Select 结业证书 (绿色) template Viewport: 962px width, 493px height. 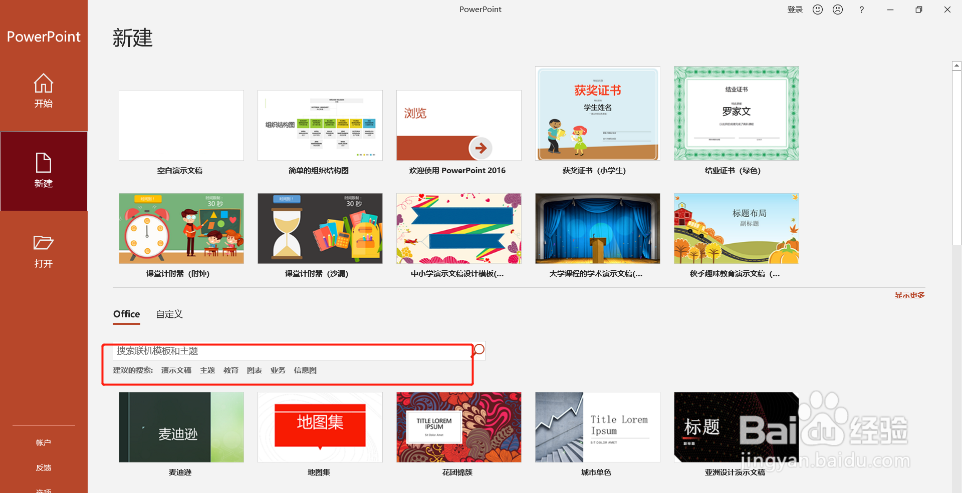[x=737, y=114]
